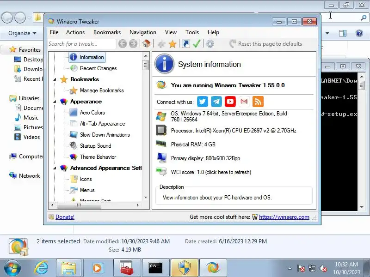Click tree vertical scrollbar up arrow
This screenshot has height=277, width=370.
coord(146,56)
